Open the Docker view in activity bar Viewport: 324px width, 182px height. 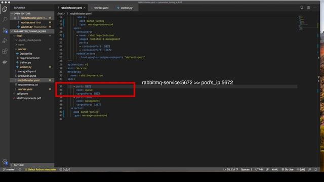pos(5,62)
